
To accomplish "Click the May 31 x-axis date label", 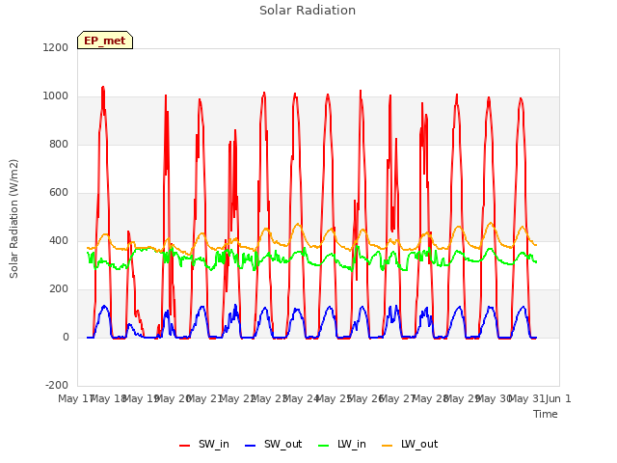I will pos(526,398).
